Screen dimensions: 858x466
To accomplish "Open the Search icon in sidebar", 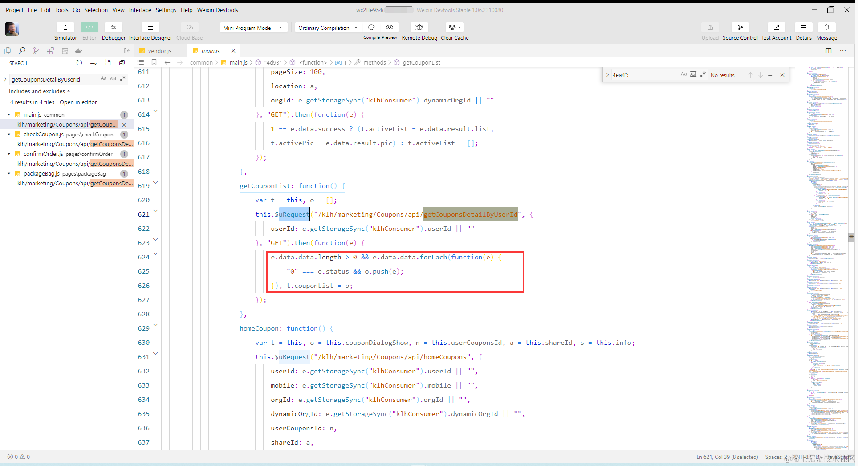I will pyautogui.click(x=22, y=51).
